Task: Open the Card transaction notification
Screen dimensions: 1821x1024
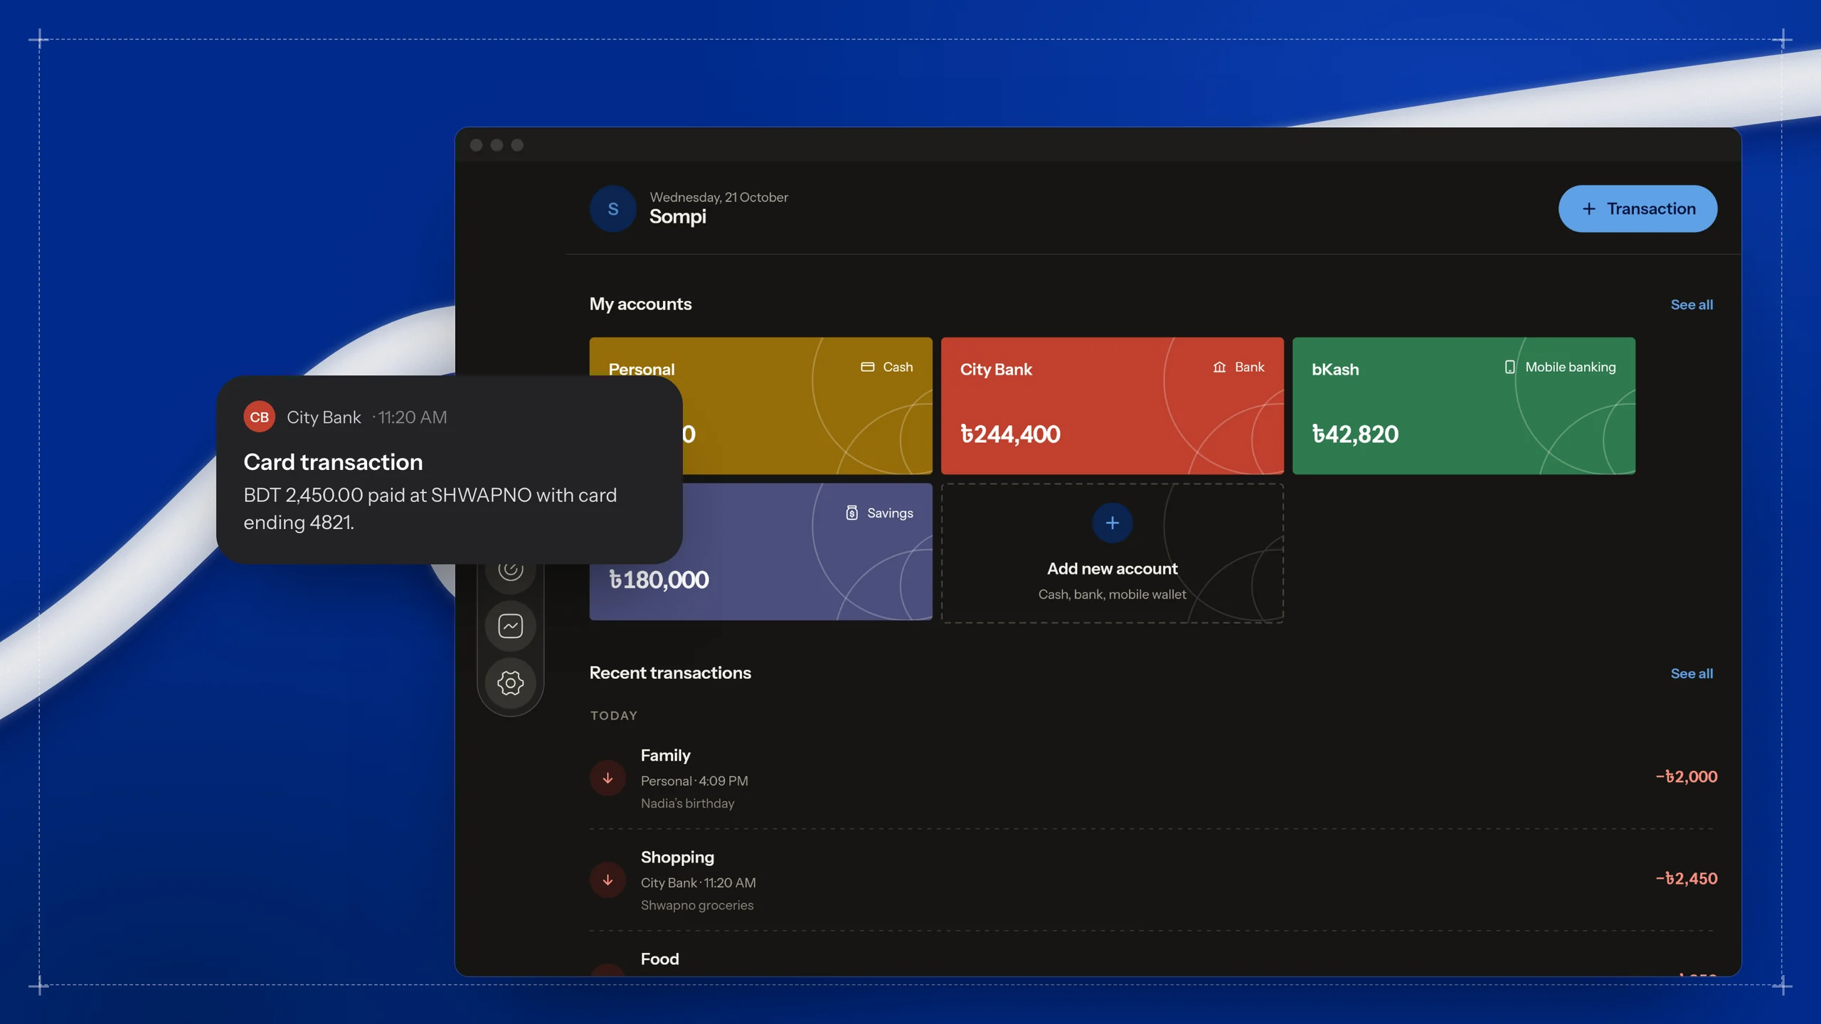Action: tap(449, 470)
